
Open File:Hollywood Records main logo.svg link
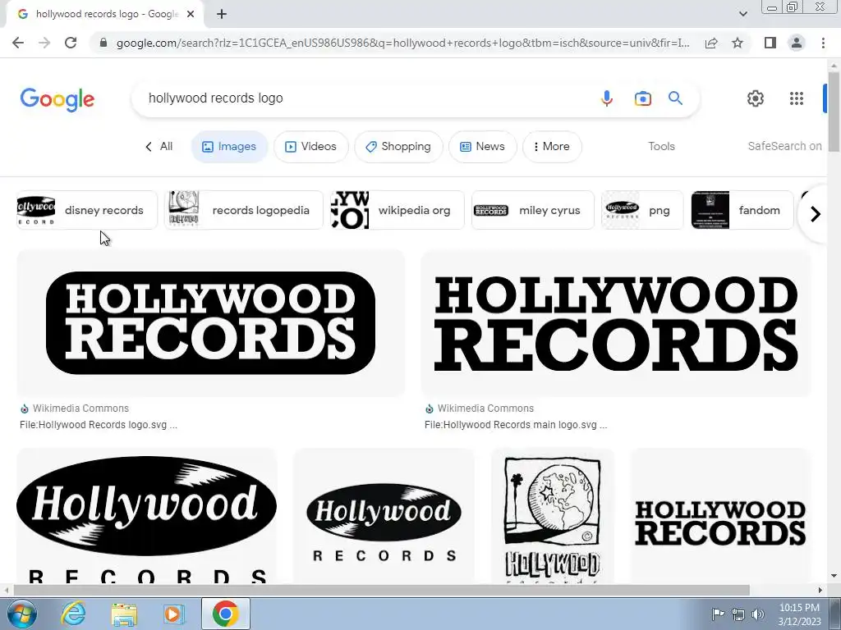click(516, 425)
